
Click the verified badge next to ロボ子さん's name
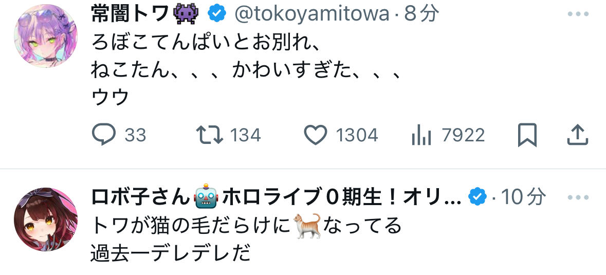click(478, 198)
